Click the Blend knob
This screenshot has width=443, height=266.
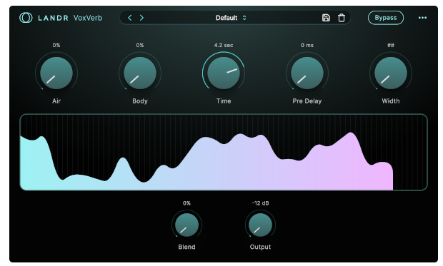(186, 225)
